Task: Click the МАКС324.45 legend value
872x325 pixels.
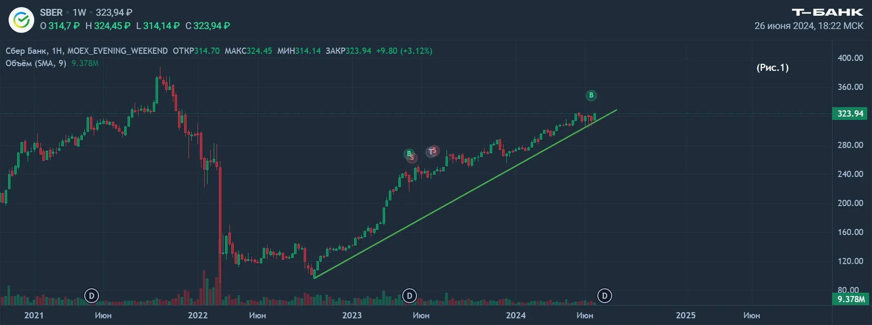Action: pos(248,51)
